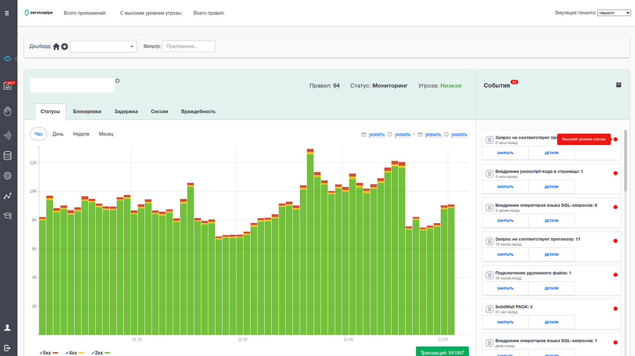
Task: Open notifications icon with 3477 badge
Action: click(x=8, y=86)
